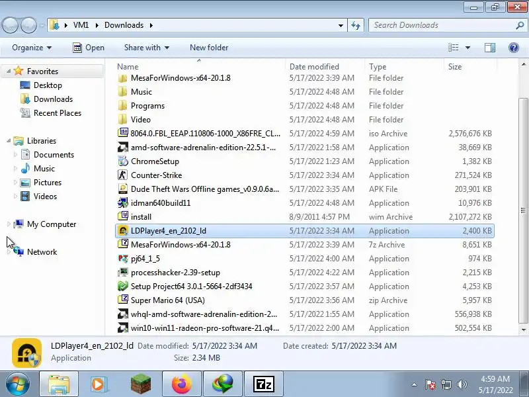Click the pj64_1_5 application icon
The image size is (529, 397).
point(123,259)
